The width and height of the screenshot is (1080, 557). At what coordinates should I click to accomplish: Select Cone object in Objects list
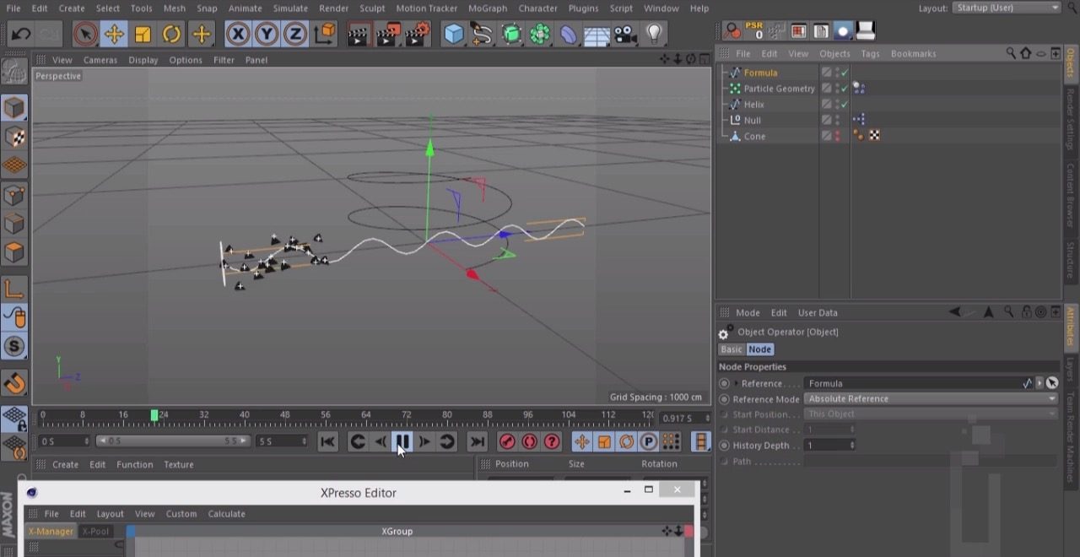point(754,136)
